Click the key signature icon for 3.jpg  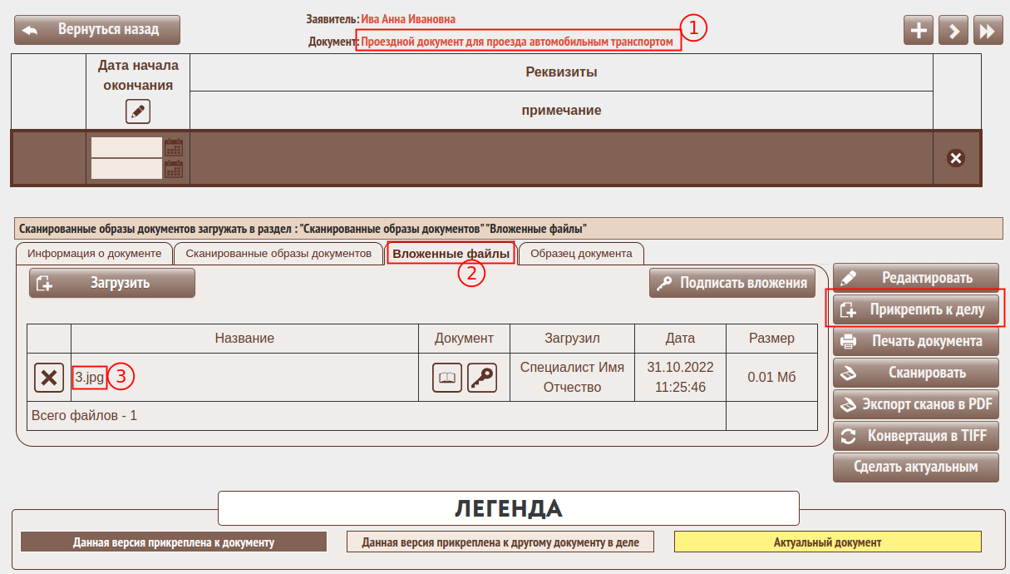click(481, 378)
